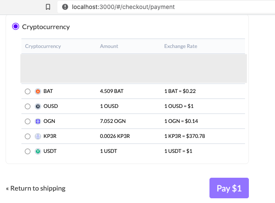Click the blue OGN token icon

tap(38, 121)
